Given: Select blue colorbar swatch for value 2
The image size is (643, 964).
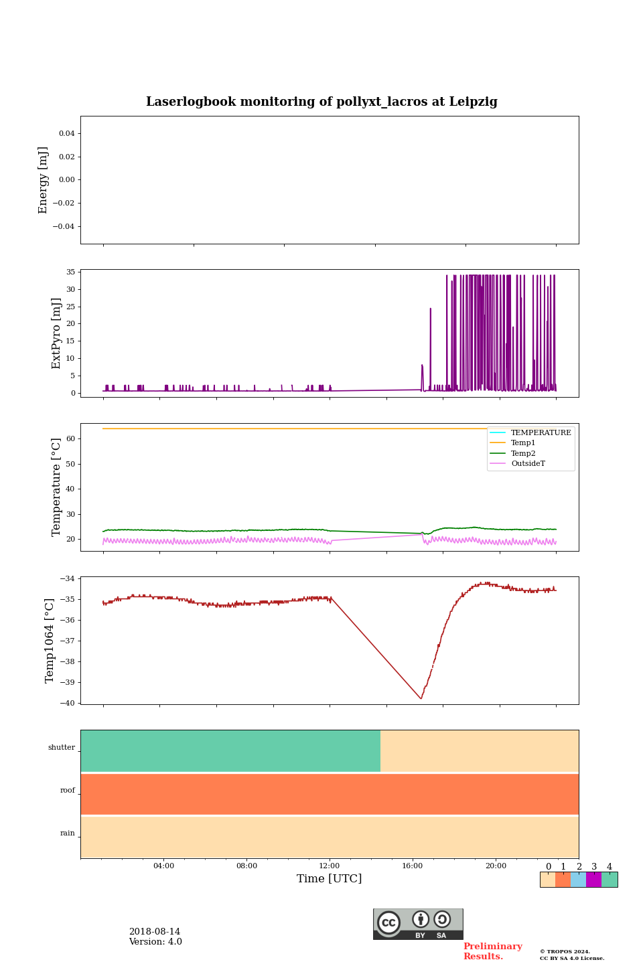Looking at the screenshot, I should click(x=578, y=880).
